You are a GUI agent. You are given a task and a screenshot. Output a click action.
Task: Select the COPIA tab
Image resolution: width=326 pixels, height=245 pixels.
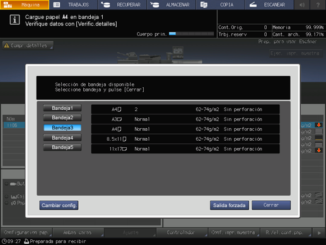click(x=221, y=4)
